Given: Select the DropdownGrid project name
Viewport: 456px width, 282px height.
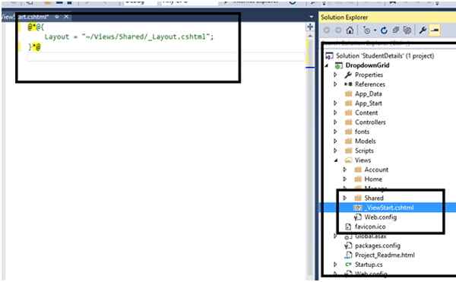Looking at the screenshot, I should pyautogui.click(x=367, y=65).
